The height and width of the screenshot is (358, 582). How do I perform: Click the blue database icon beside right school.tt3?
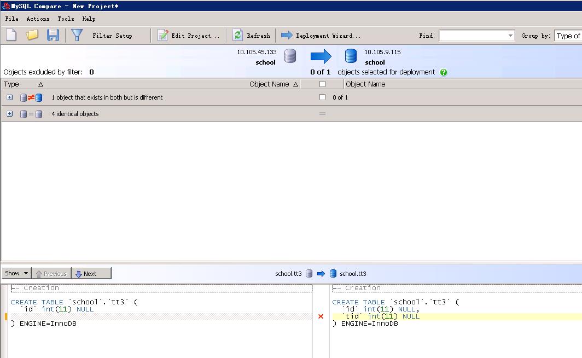(333, 274)
